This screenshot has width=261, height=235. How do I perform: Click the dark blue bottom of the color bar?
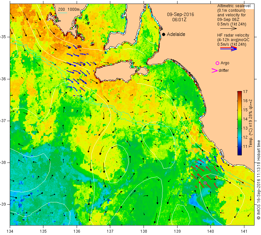click(x=239, y=153)
